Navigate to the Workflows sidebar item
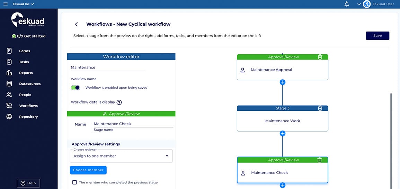This screenshot has height=189, width=400. pyautogui.click(x=28, y=106)
